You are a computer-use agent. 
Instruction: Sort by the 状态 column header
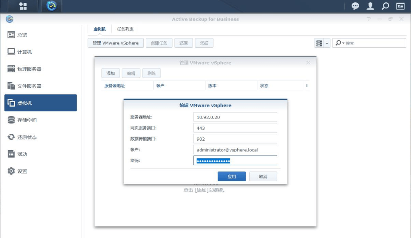[x=281, y=85]
